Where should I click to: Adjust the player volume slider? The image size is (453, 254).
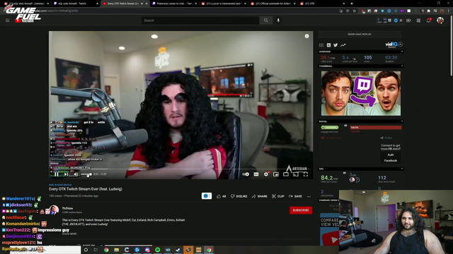point(86,174)
